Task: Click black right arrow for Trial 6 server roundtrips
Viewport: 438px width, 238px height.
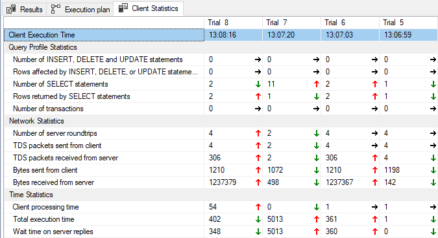Action: pos(375,133)
